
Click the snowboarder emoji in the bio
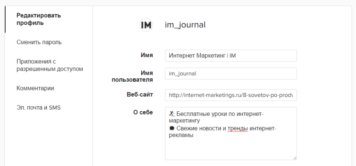click(171, 114)
